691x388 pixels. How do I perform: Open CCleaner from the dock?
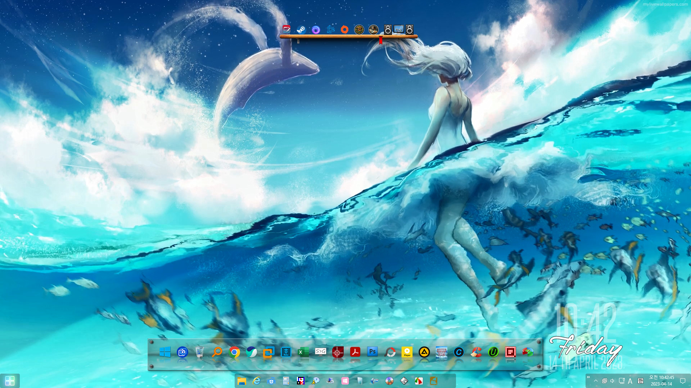pyautogui.click(x=476, y=352)
